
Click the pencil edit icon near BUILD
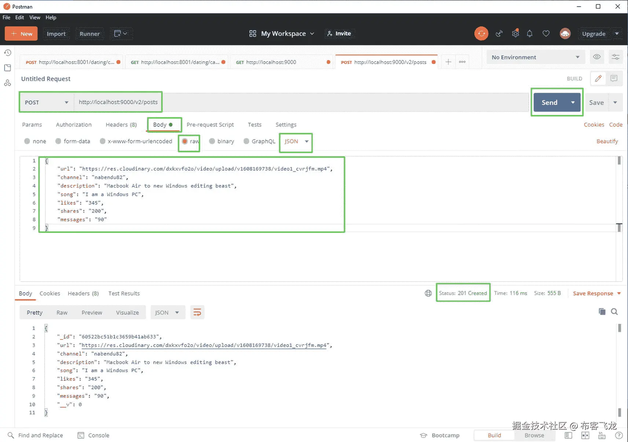click(598, 78)
